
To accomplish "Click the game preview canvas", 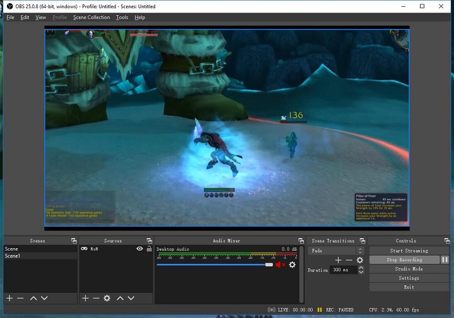I will point(227,127).
